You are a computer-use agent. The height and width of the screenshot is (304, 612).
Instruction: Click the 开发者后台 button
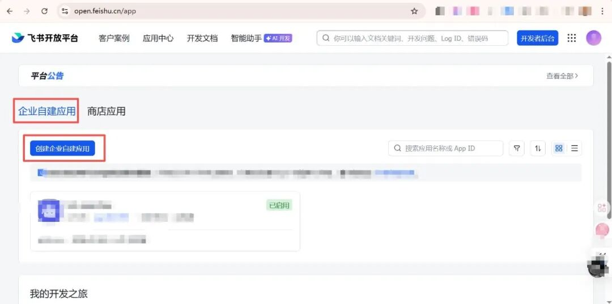(x=537, y=38)
